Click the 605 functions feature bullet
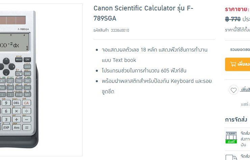This screenshot has width=250, height=160. tap(144, 71)
